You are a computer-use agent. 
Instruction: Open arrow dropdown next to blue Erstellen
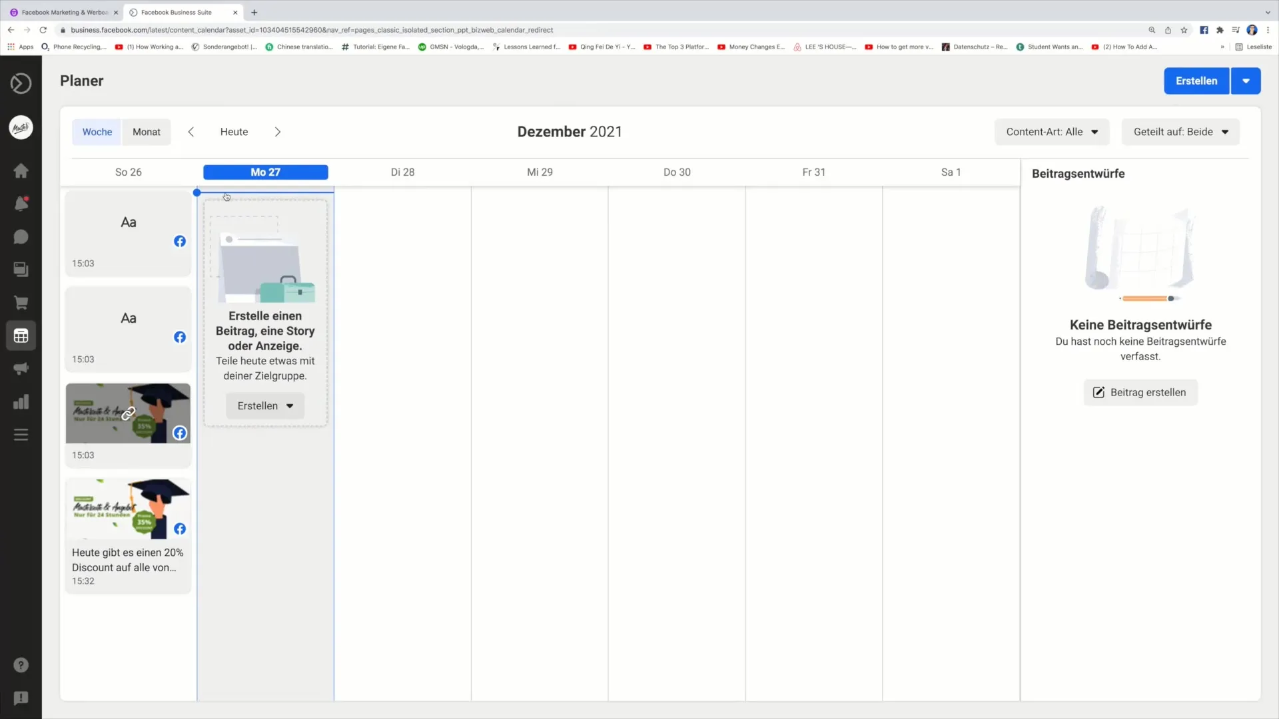1246,81
